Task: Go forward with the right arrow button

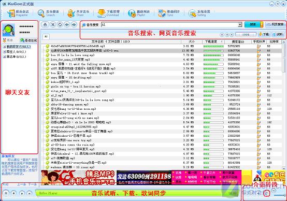Action: (x=74, y=24)
